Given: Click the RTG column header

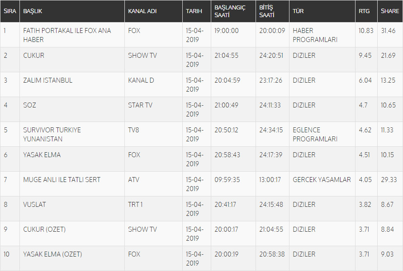Looking at the screenshot, I should click(364, 11).
